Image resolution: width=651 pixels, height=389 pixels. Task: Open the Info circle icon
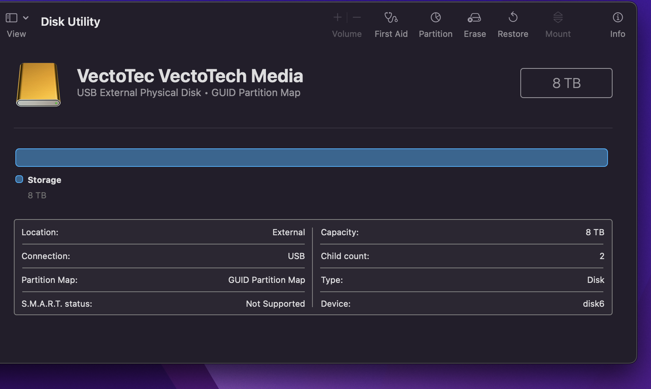coord(618,17)
